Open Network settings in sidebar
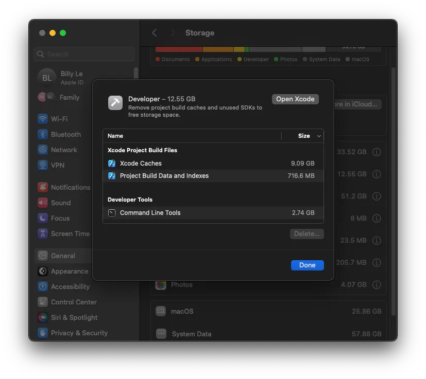This screenshot has height=379, width=426. (x=57, y=150)
